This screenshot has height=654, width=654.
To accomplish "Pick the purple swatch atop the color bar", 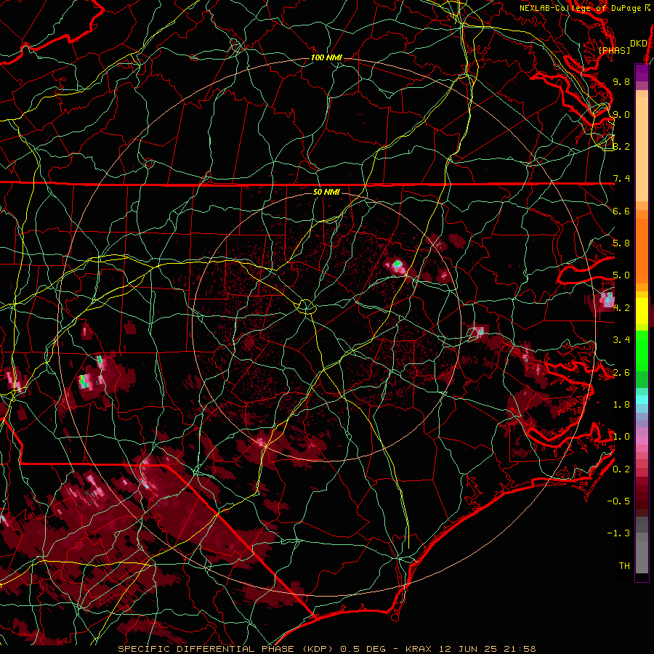I will pyautogui.click(x=642, y=73).
